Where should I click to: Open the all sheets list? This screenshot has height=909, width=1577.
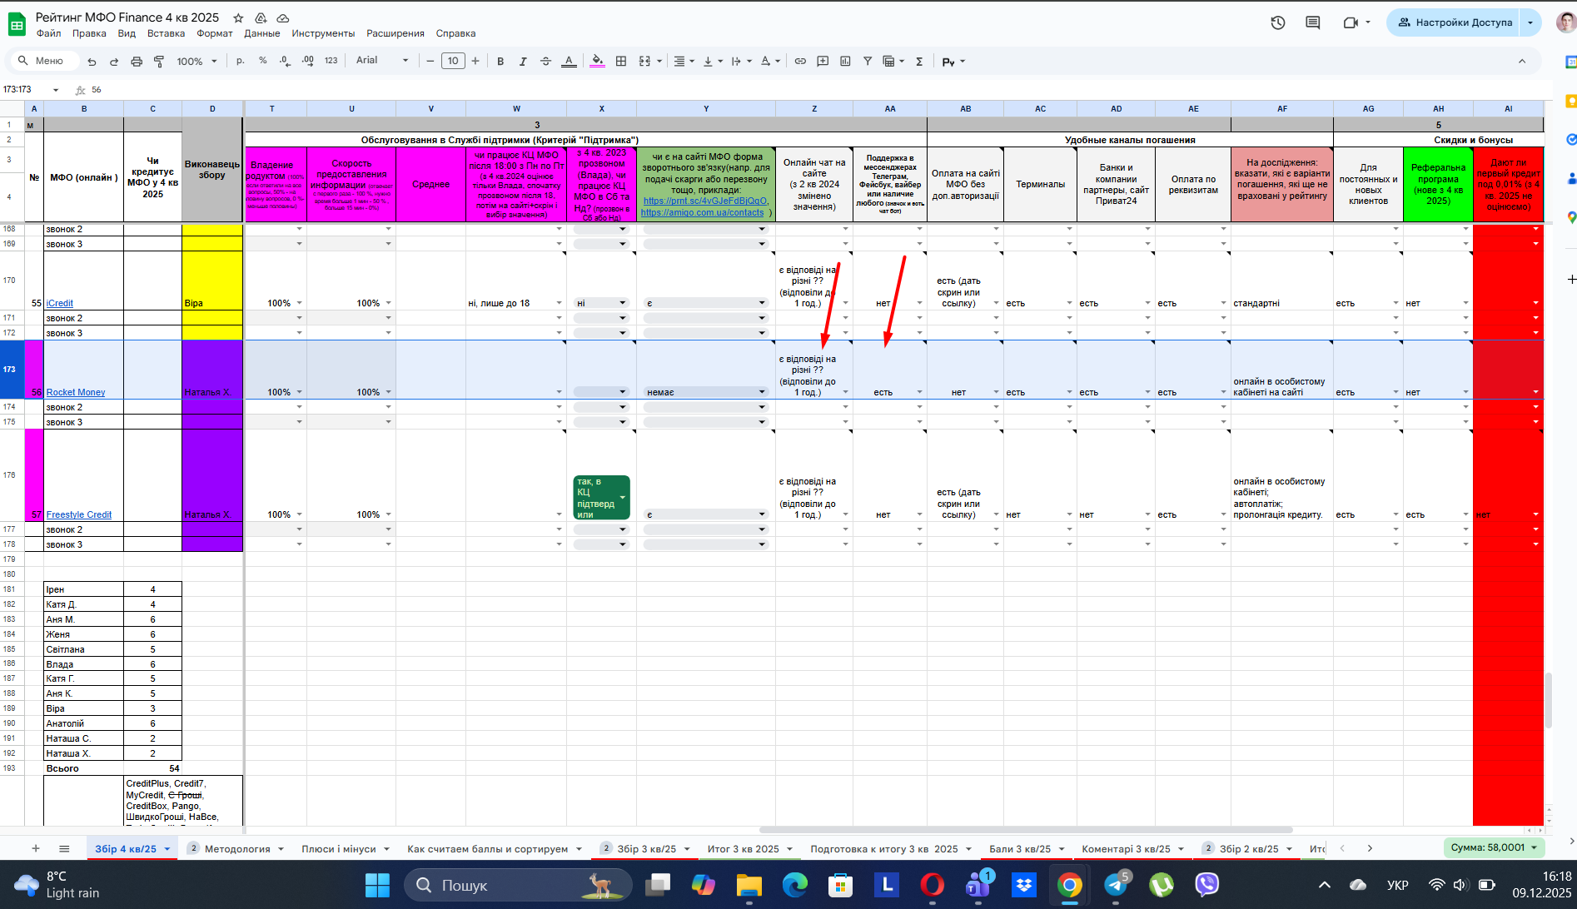[64, 848]
